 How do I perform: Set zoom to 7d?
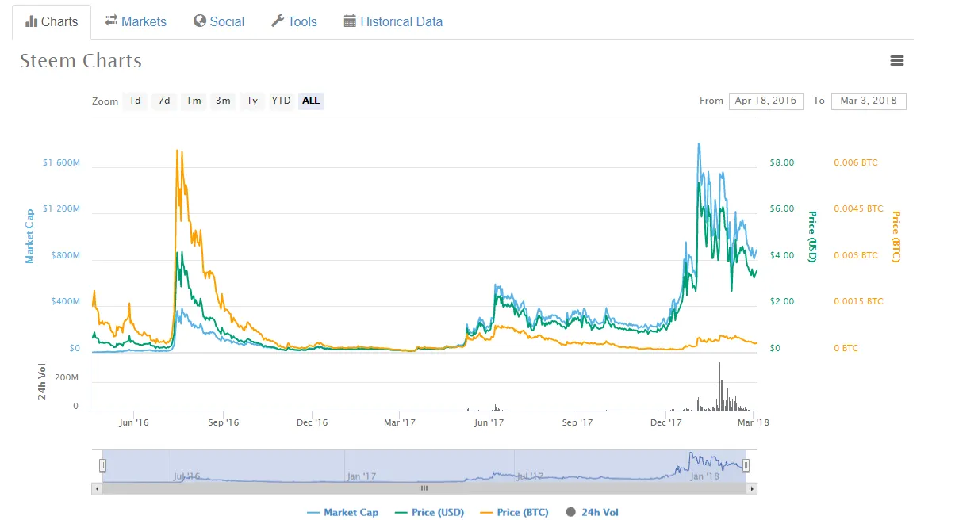coord(164,101)
